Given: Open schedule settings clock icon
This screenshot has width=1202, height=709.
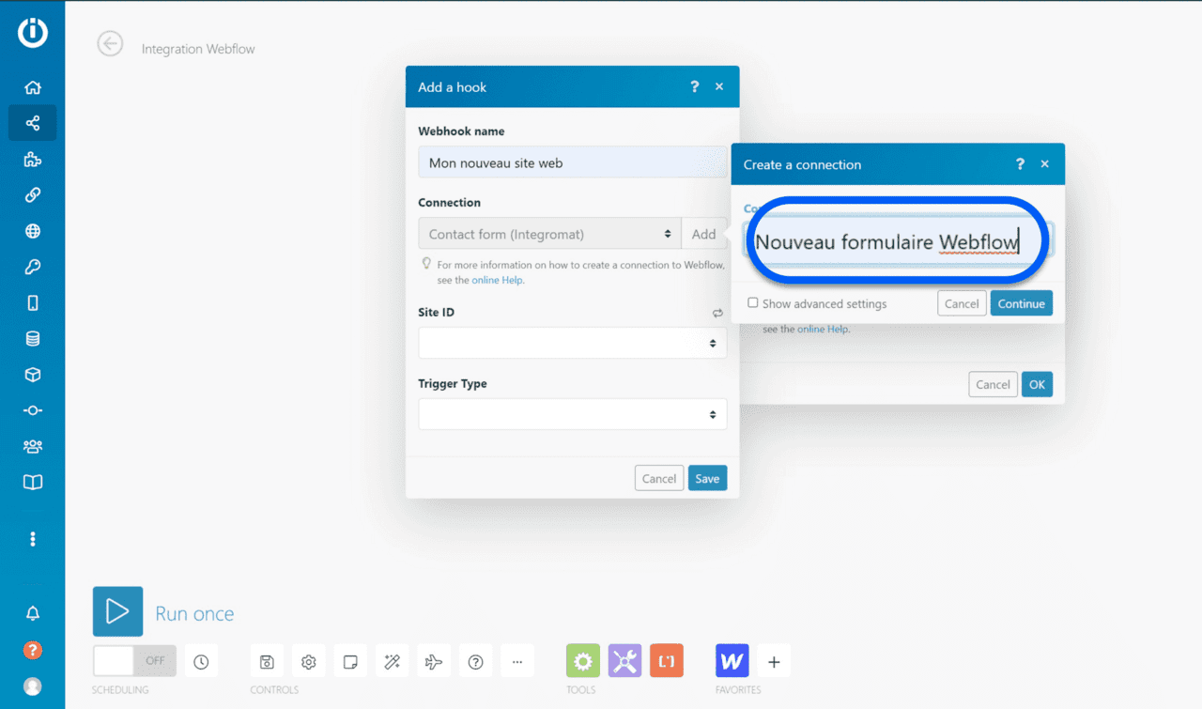Looking at the screenshot, I should pyautogui.click(x=201, y=661).
